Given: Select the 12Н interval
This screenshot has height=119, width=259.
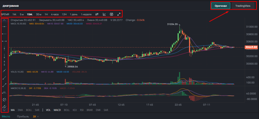Looking at the screenshot, I should pyautogui.click(x=64, y=15).
